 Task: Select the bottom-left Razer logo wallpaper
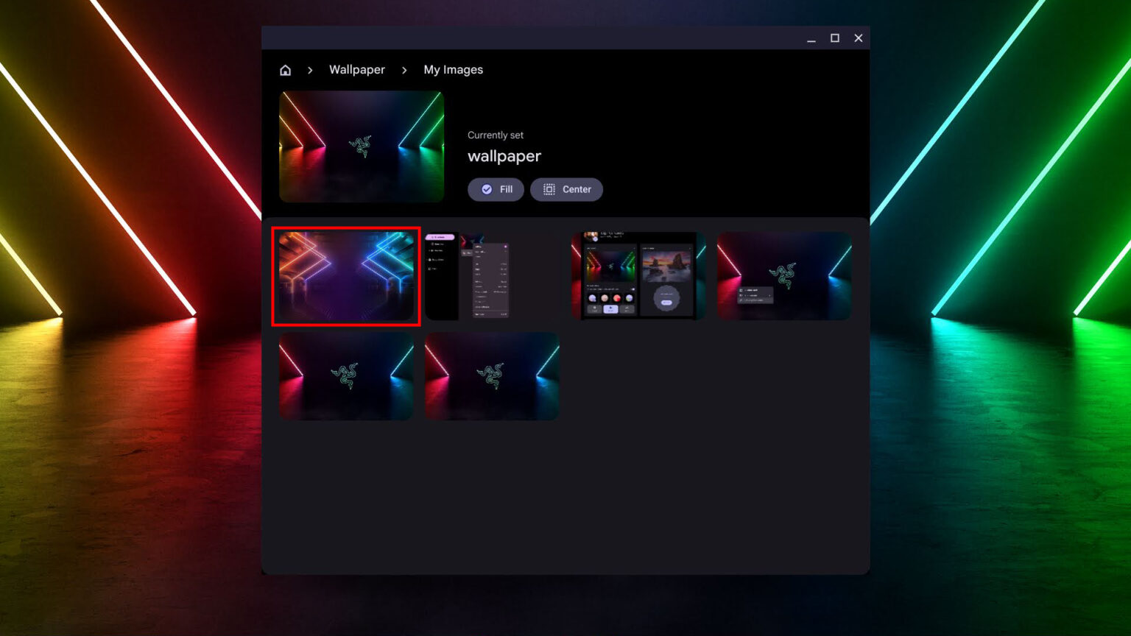[x=345, y=376]
